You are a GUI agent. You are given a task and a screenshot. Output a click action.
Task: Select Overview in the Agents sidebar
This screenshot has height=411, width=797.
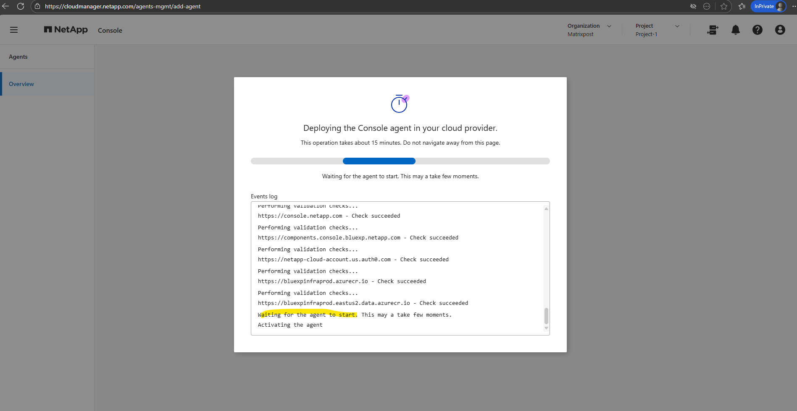[x=47, y=84]
